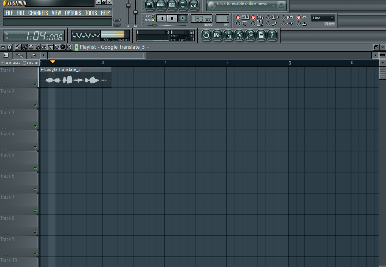
Task: Click the Render to audio icon
Action: point(228,35)
